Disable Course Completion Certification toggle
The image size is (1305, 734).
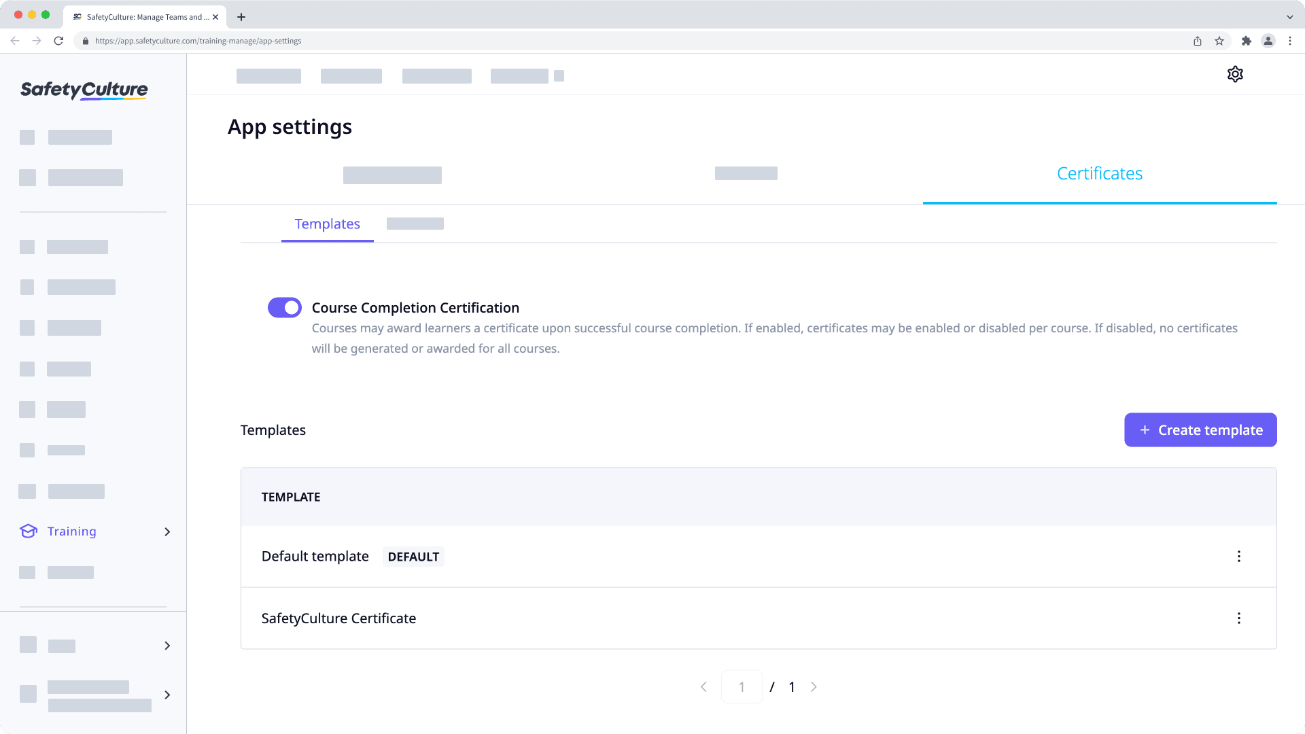point(284,308)
